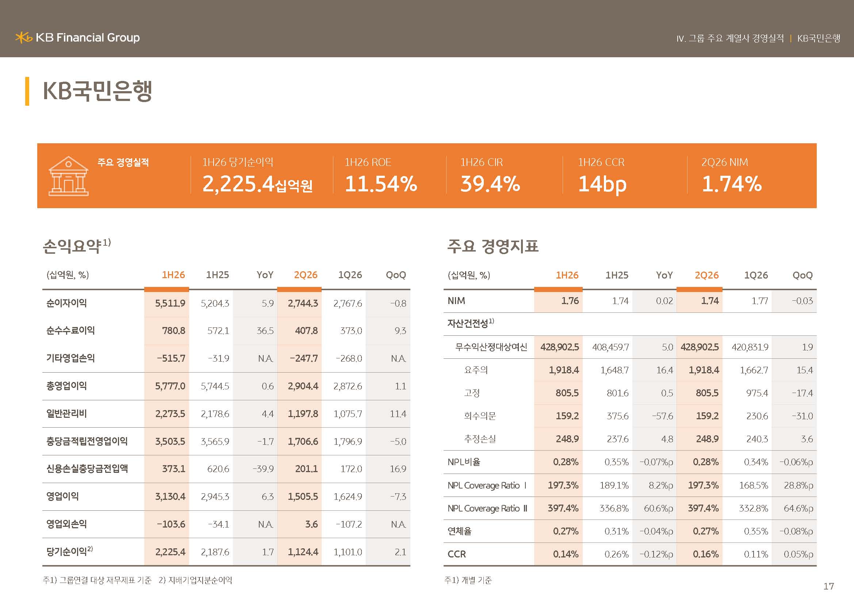Select the '연체율' row label
Image resolution: width=854 pixels, height=603 pixels.
tap(459, 531)
